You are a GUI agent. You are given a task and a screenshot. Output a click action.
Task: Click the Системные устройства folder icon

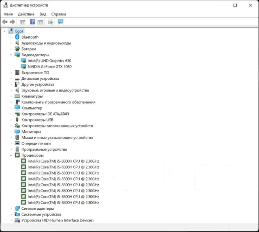pos(17,214)
